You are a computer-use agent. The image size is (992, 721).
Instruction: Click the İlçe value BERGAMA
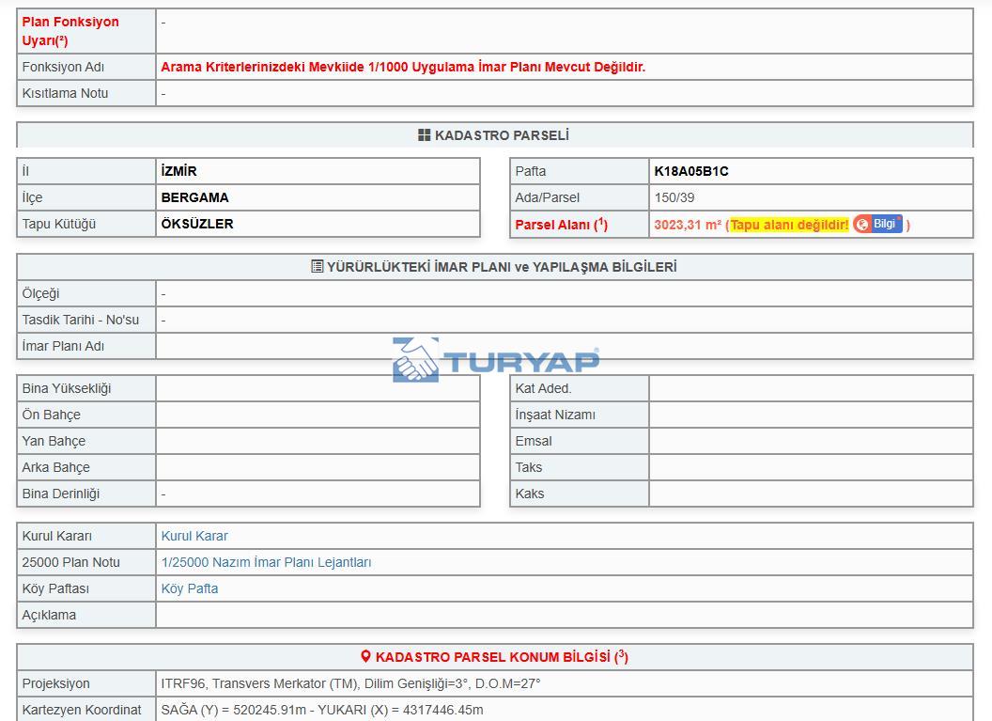coord(194,197)
